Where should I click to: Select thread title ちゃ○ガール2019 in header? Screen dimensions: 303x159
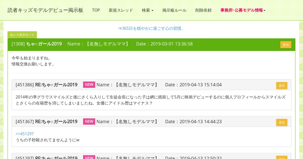point(44,44)
